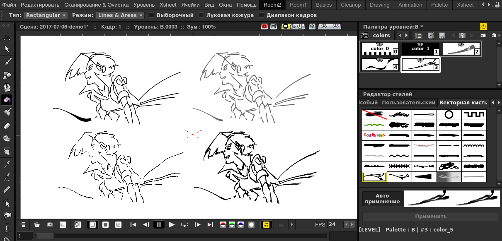
Task: Select the Tape tool
Action: [x=7, y=139]
